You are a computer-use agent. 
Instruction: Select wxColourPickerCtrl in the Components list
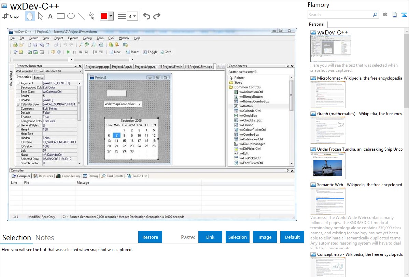pyautogui.click(x=253, y=130)
